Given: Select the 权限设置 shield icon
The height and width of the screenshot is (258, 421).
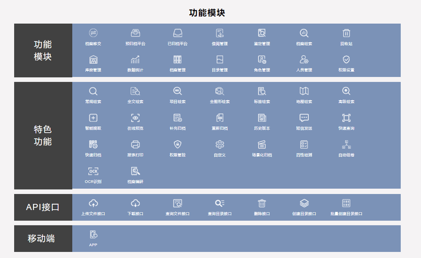Looking at the screenshot, I should point(346,59).
